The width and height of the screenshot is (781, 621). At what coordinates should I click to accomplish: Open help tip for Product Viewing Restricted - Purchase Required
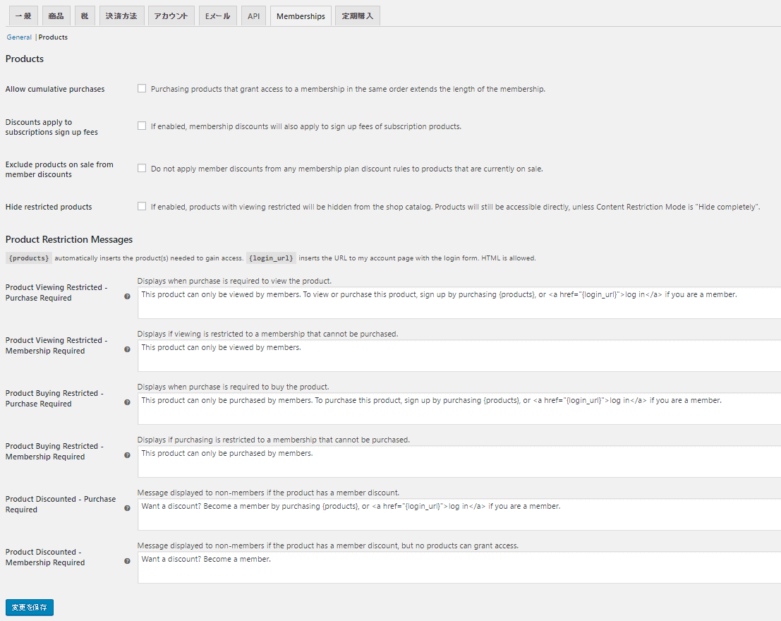coord(127,296)
